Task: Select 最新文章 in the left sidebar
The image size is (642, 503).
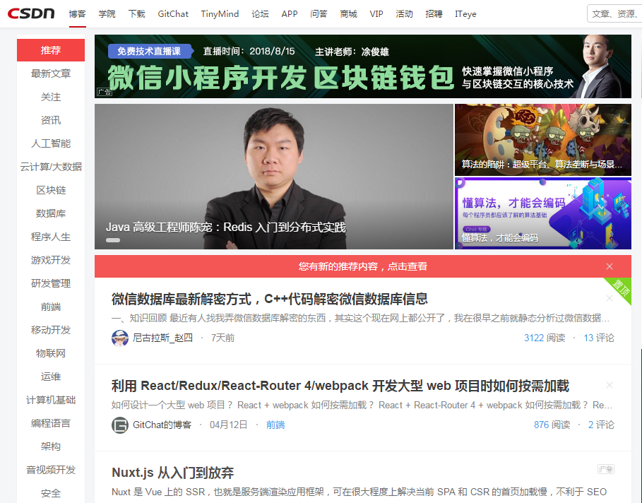Action: 49,73
